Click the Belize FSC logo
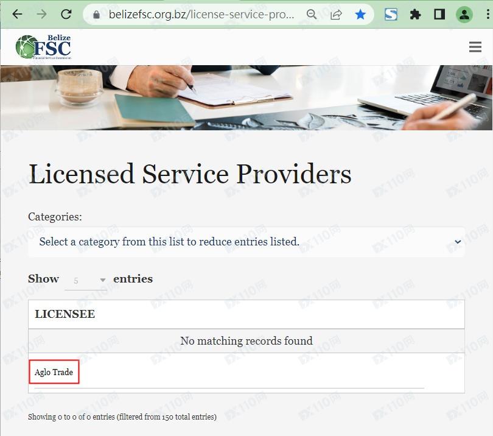Image resolution: width=493 pixels, height=436 pixels. [x=43, y=47]
